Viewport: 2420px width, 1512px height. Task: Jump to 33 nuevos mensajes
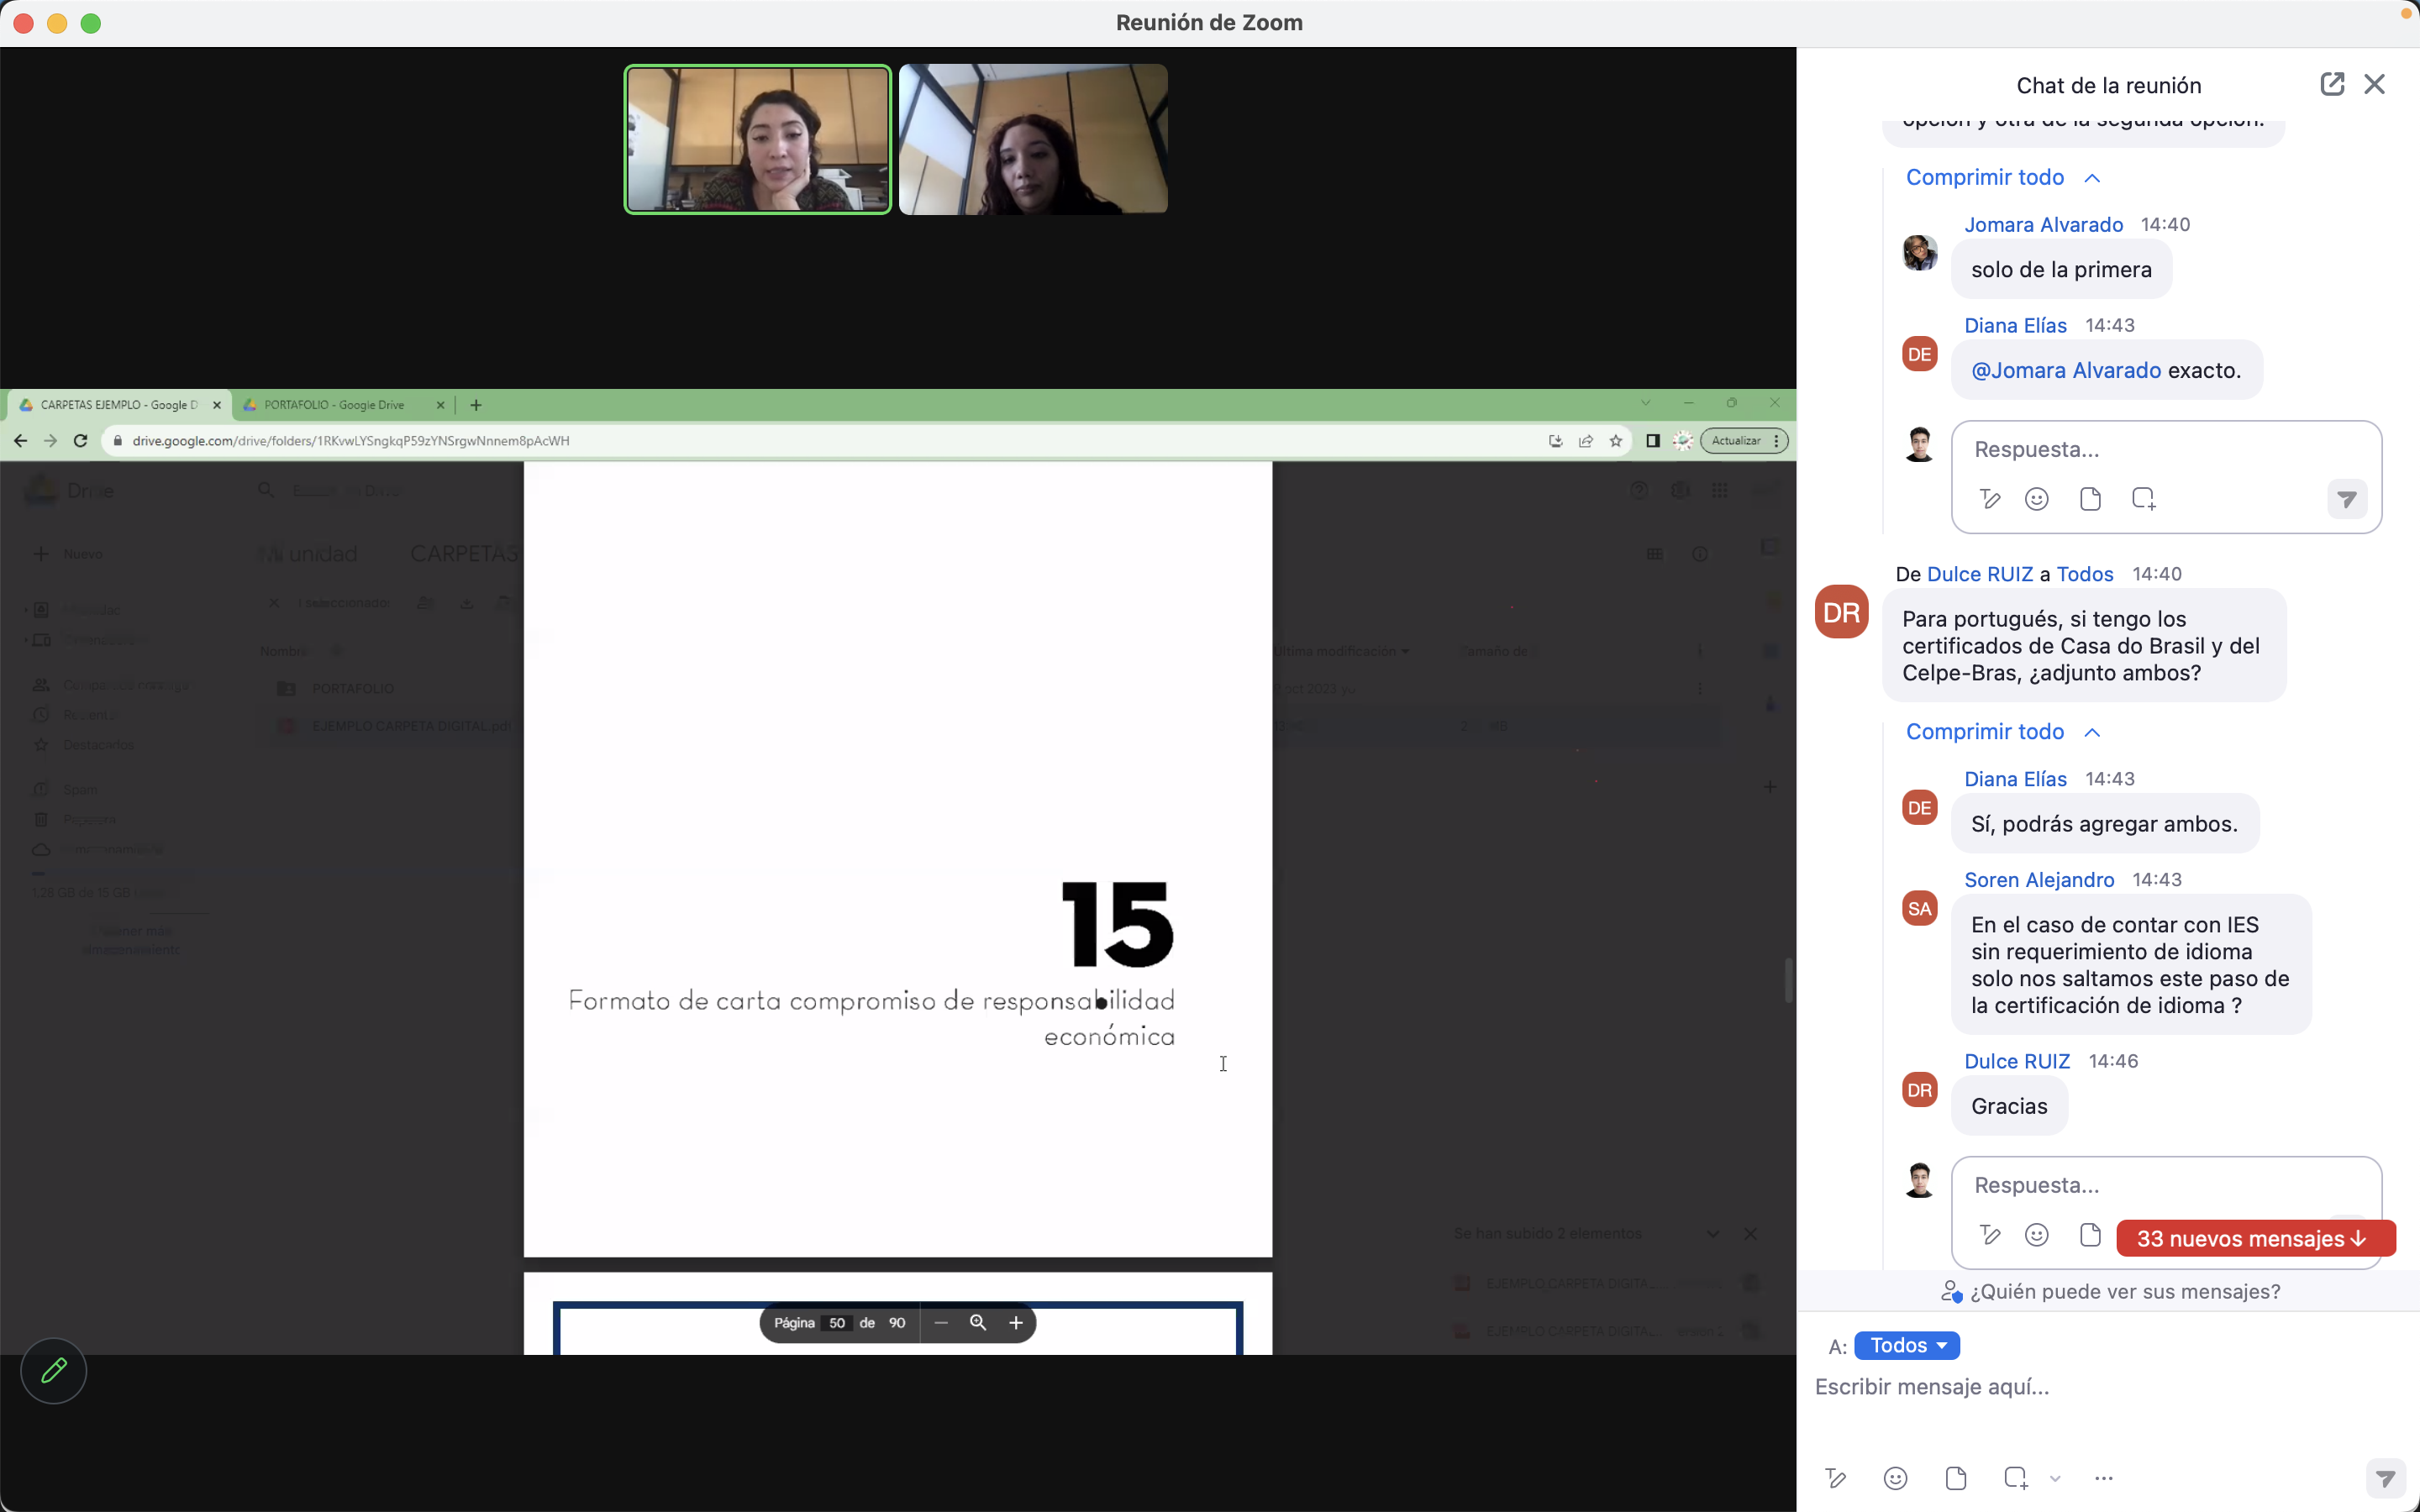(x=2254, y=1238)
